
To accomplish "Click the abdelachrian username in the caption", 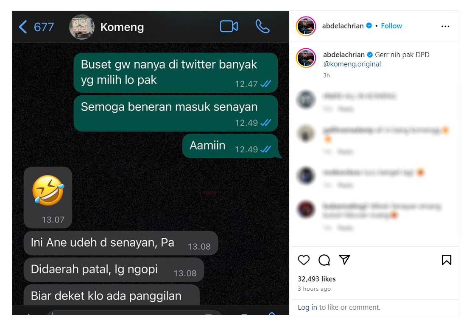I will (343, 55).
